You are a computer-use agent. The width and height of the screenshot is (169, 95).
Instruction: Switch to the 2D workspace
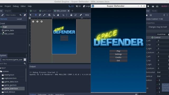71,6
